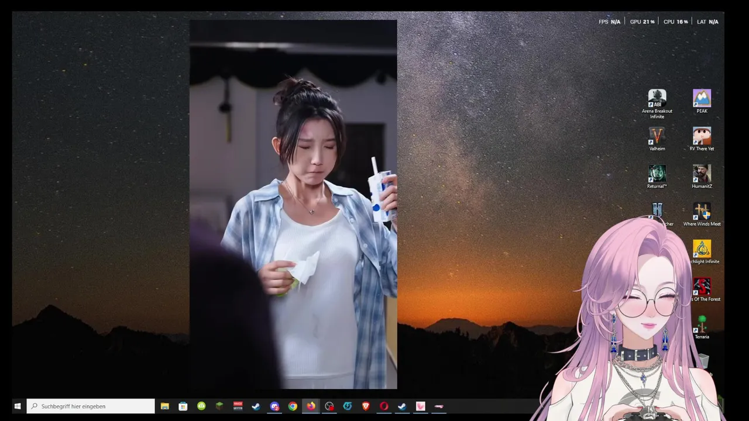Screen dimensions: 749x421
Task: Open Discord from the taskbar
Action: pos(274,406)
